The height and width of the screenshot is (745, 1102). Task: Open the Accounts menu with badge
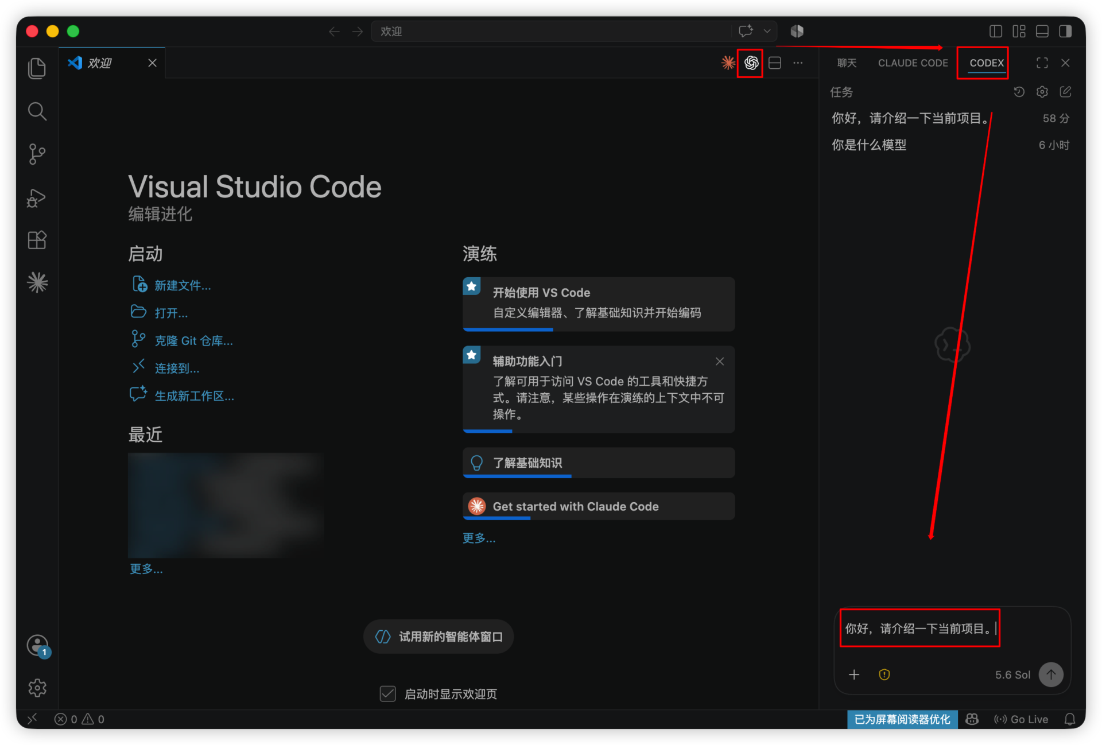[x=37, y=645]
